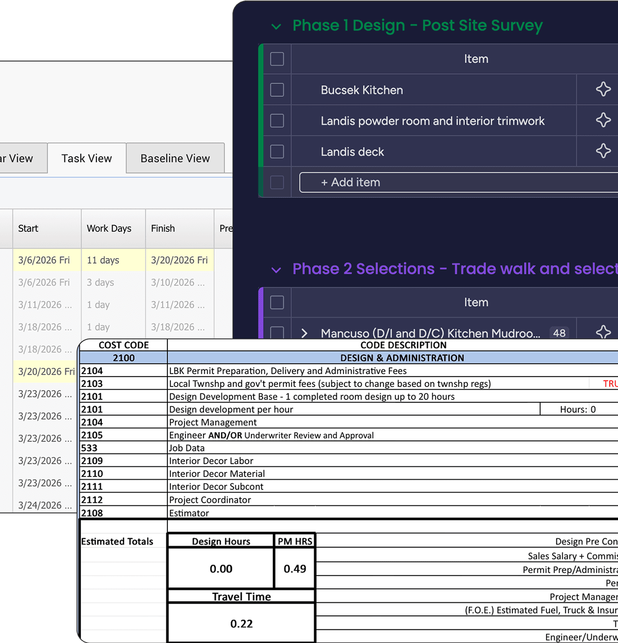The height and width of the screenshot is (643, 618).
Task: Sort by the Start column header
Action: [47, 228]
